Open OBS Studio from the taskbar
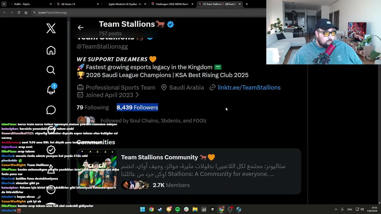Viewport: 381px width, 214px height. [x=230, y=210]
